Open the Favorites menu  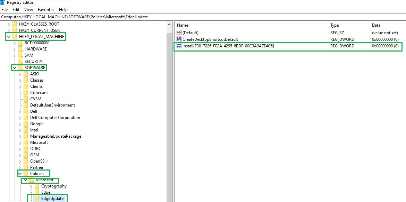pyautogui.click(x=46, y=10)
